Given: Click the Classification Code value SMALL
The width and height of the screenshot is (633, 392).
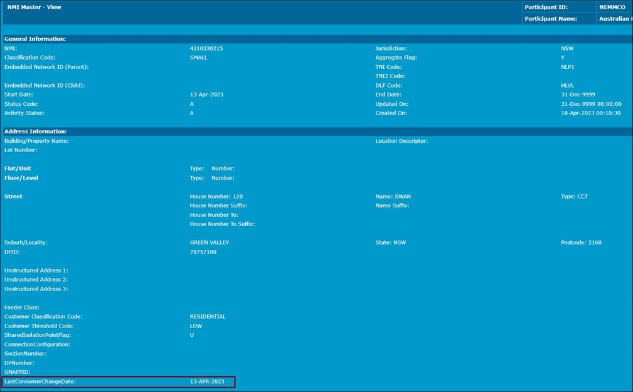Looking at the screenshot, I should tap(198, 58).
